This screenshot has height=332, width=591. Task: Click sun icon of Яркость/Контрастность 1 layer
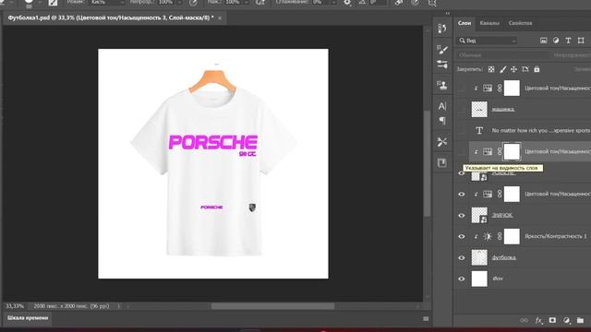coord(488,236)
